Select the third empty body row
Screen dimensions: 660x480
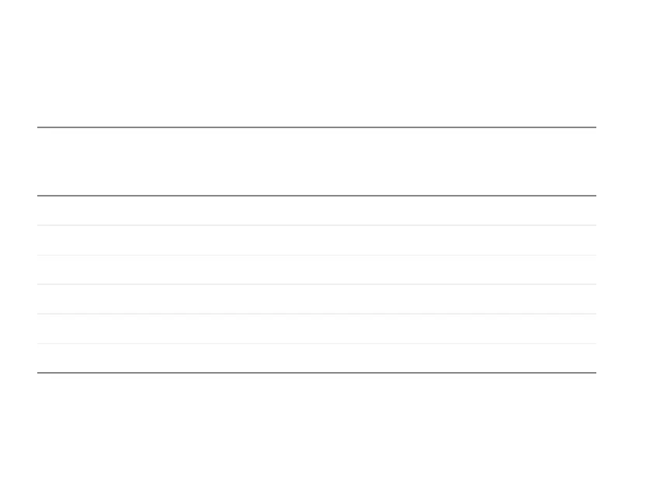pyautogui.click(x=317, y=270)
